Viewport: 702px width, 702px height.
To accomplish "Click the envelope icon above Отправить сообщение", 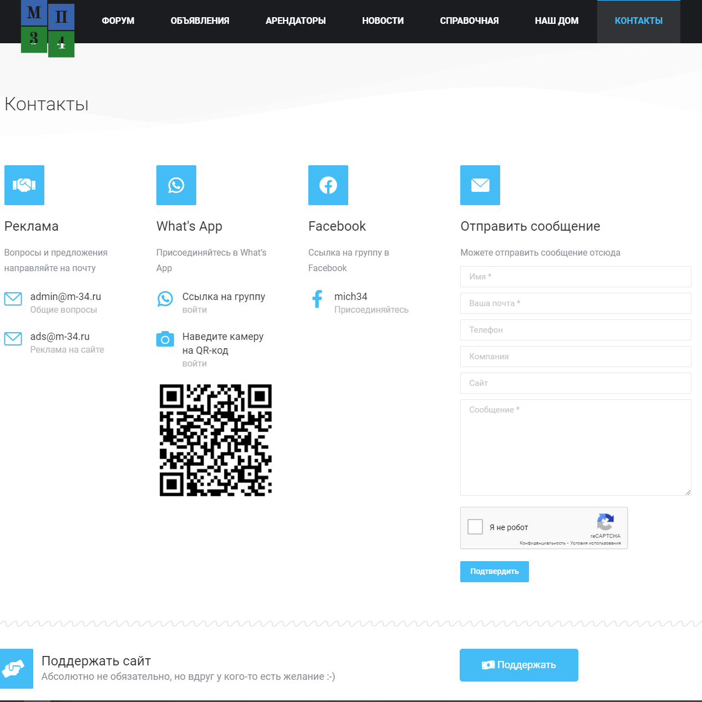I will click(480, 185).
